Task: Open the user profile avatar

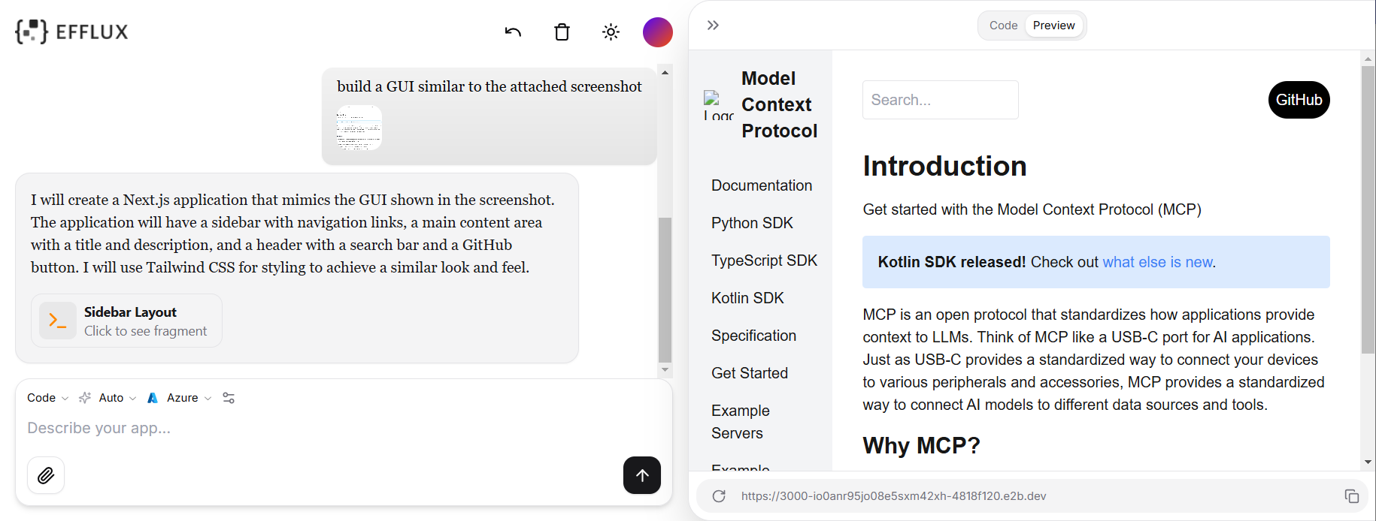Action: click(x=657, y=32)
